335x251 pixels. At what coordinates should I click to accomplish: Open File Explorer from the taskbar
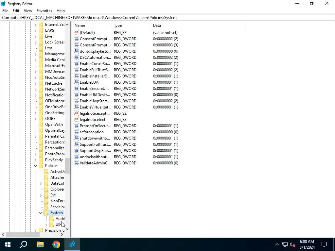[x=40, y=244]
